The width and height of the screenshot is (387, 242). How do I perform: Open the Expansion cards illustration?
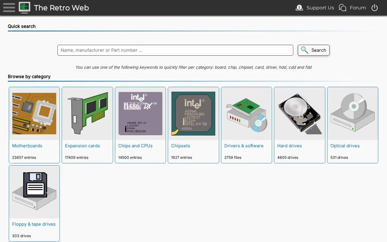[87, 113]
